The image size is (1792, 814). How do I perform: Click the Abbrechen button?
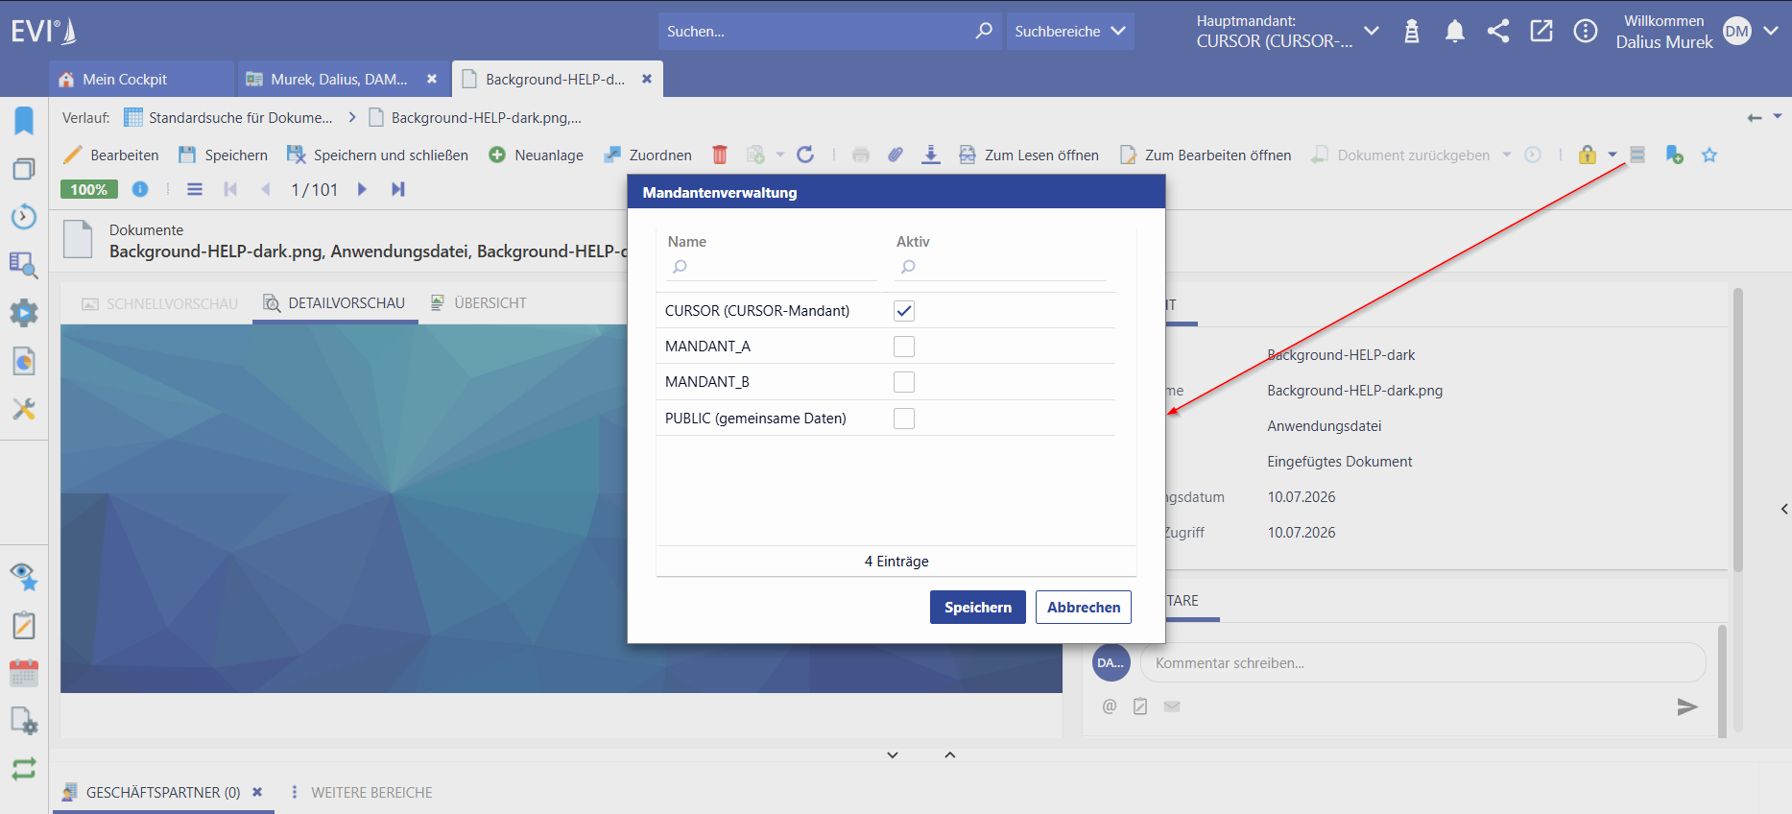pyautogui.click(x=1084, y=607)
